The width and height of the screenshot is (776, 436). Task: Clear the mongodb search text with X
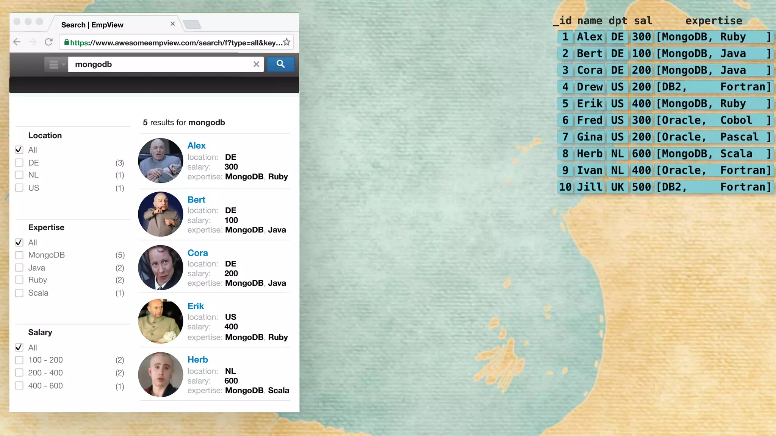pyautogui.click(x=256, y=64)
